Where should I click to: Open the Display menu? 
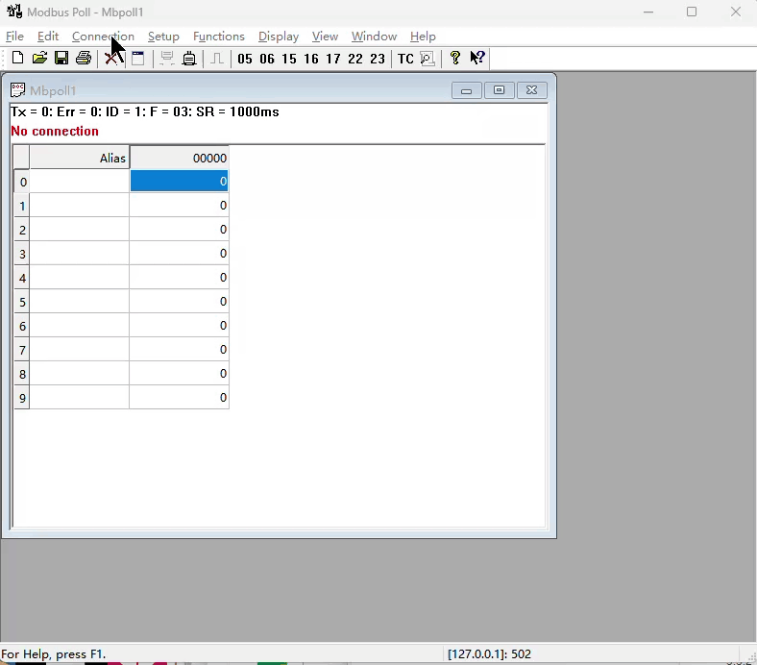coord(279,37)
